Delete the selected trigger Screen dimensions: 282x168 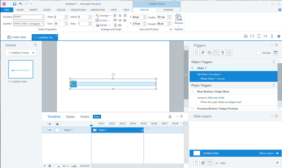222,53
